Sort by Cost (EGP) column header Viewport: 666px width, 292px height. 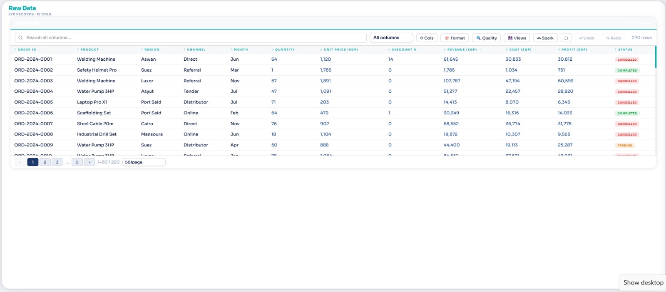[520, 49]
